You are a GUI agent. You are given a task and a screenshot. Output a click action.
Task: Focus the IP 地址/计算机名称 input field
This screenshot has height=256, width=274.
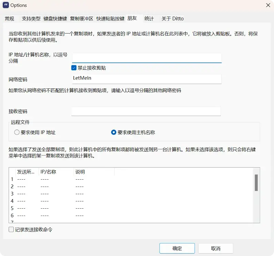pos(147,58)
